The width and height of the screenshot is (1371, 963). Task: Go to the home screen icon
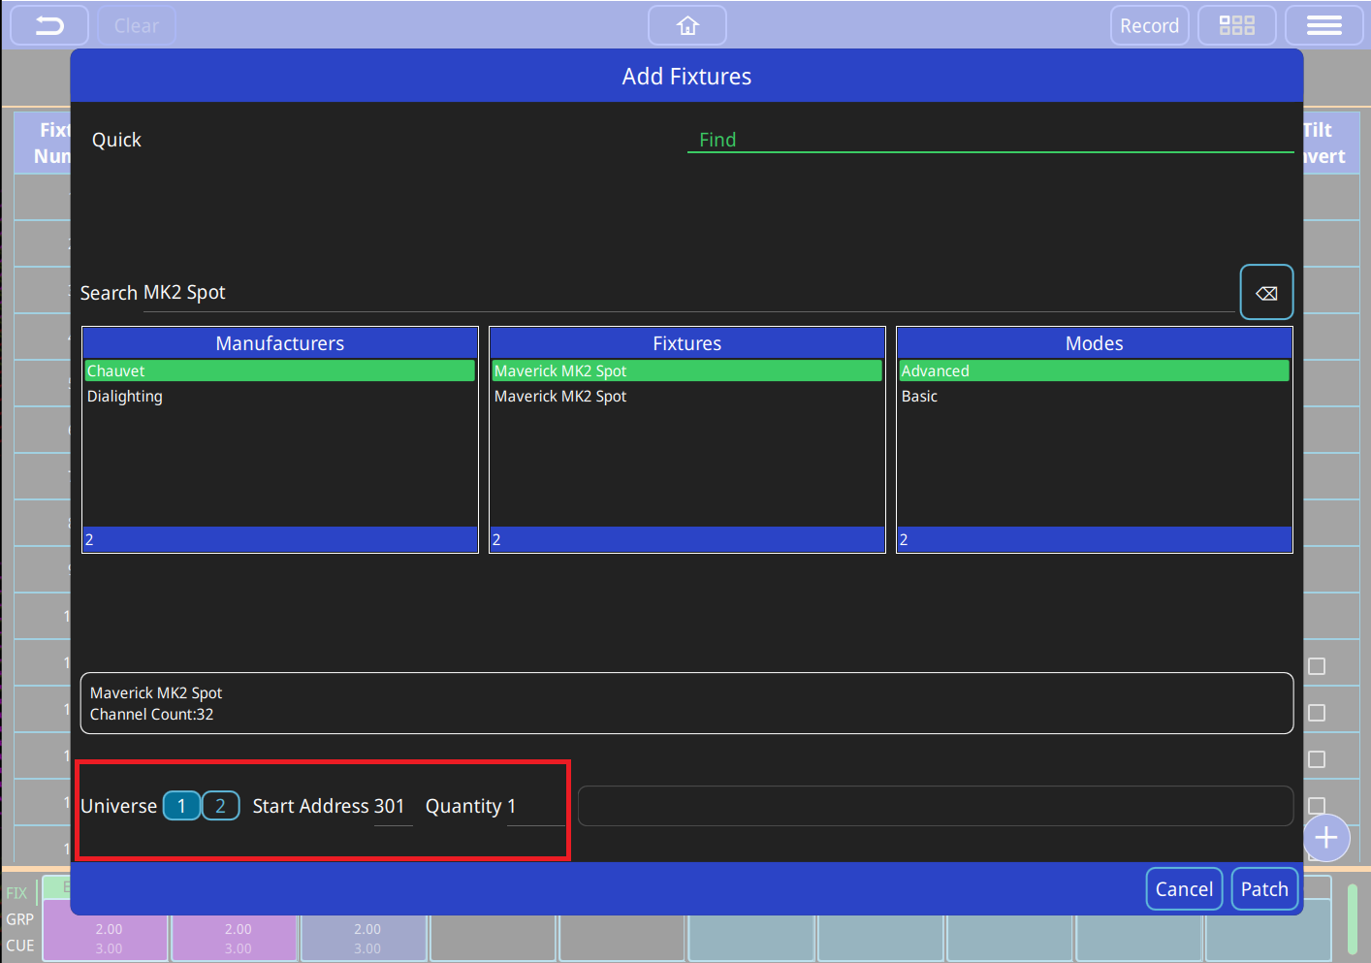point(687,26)
